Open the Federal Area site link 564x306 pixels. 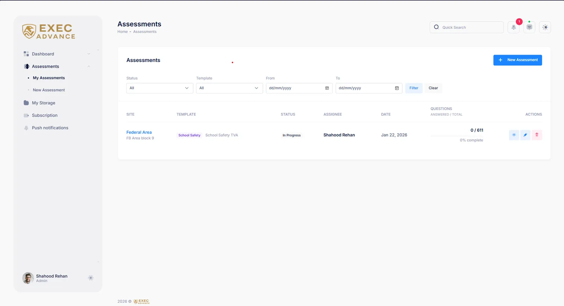point(139,132)
